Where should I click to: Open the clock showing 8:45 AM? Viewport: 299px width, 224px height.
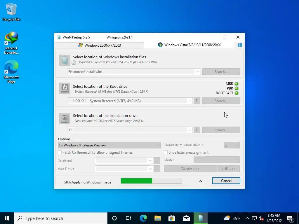pyautogui.click(x=274, y=218)
